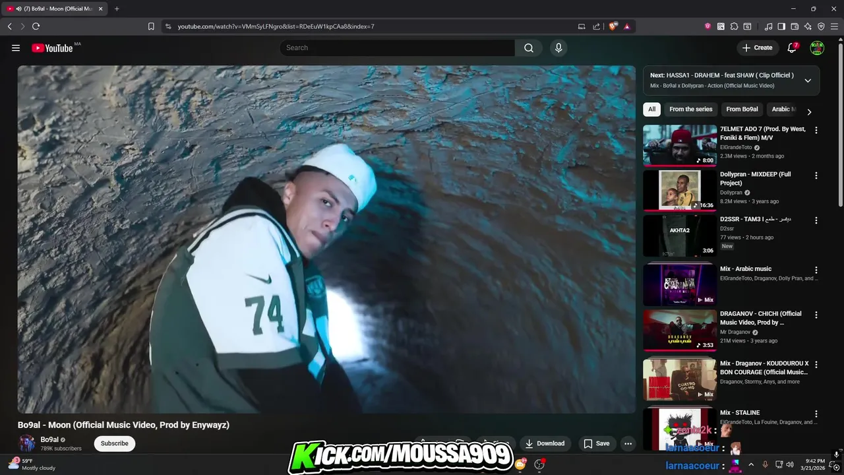Toggle system volume speaker icon

pyautogui.click(x=790, y=464)
